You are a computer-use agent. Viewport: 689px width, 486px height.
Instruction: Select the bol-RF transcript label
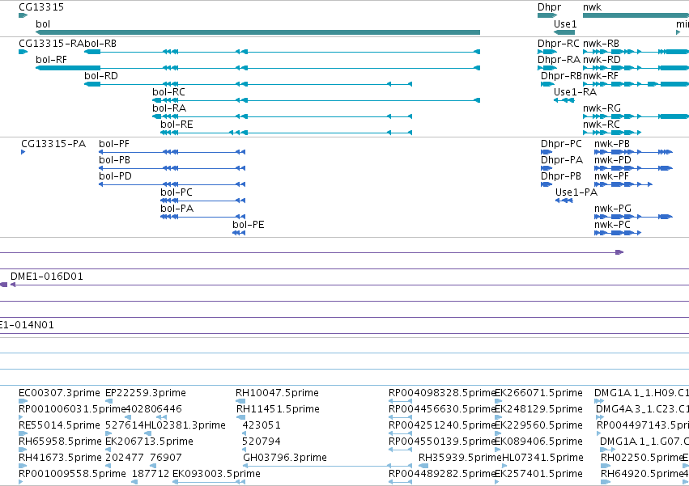tap(51, 60)
